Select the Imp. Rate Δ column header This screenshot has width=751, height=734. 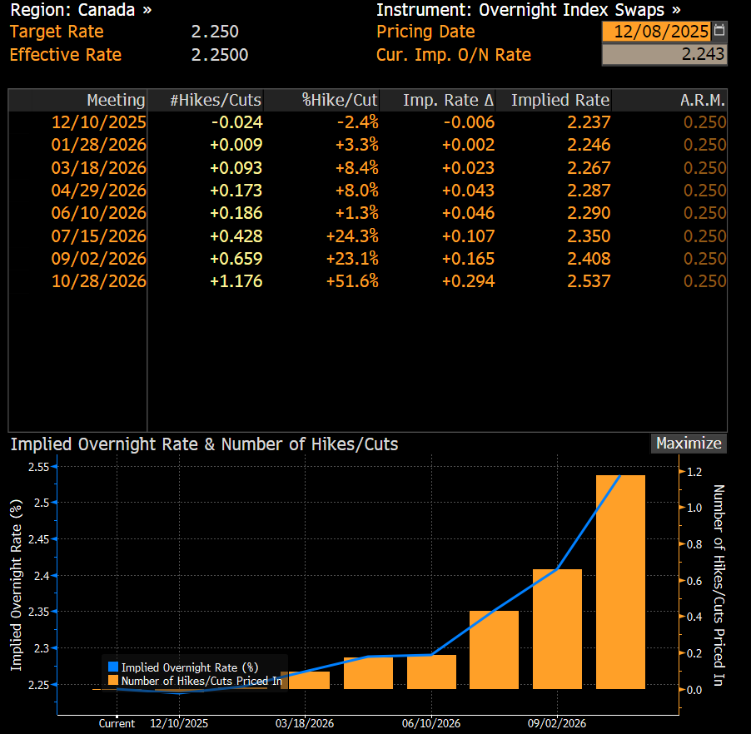point(449,100)
